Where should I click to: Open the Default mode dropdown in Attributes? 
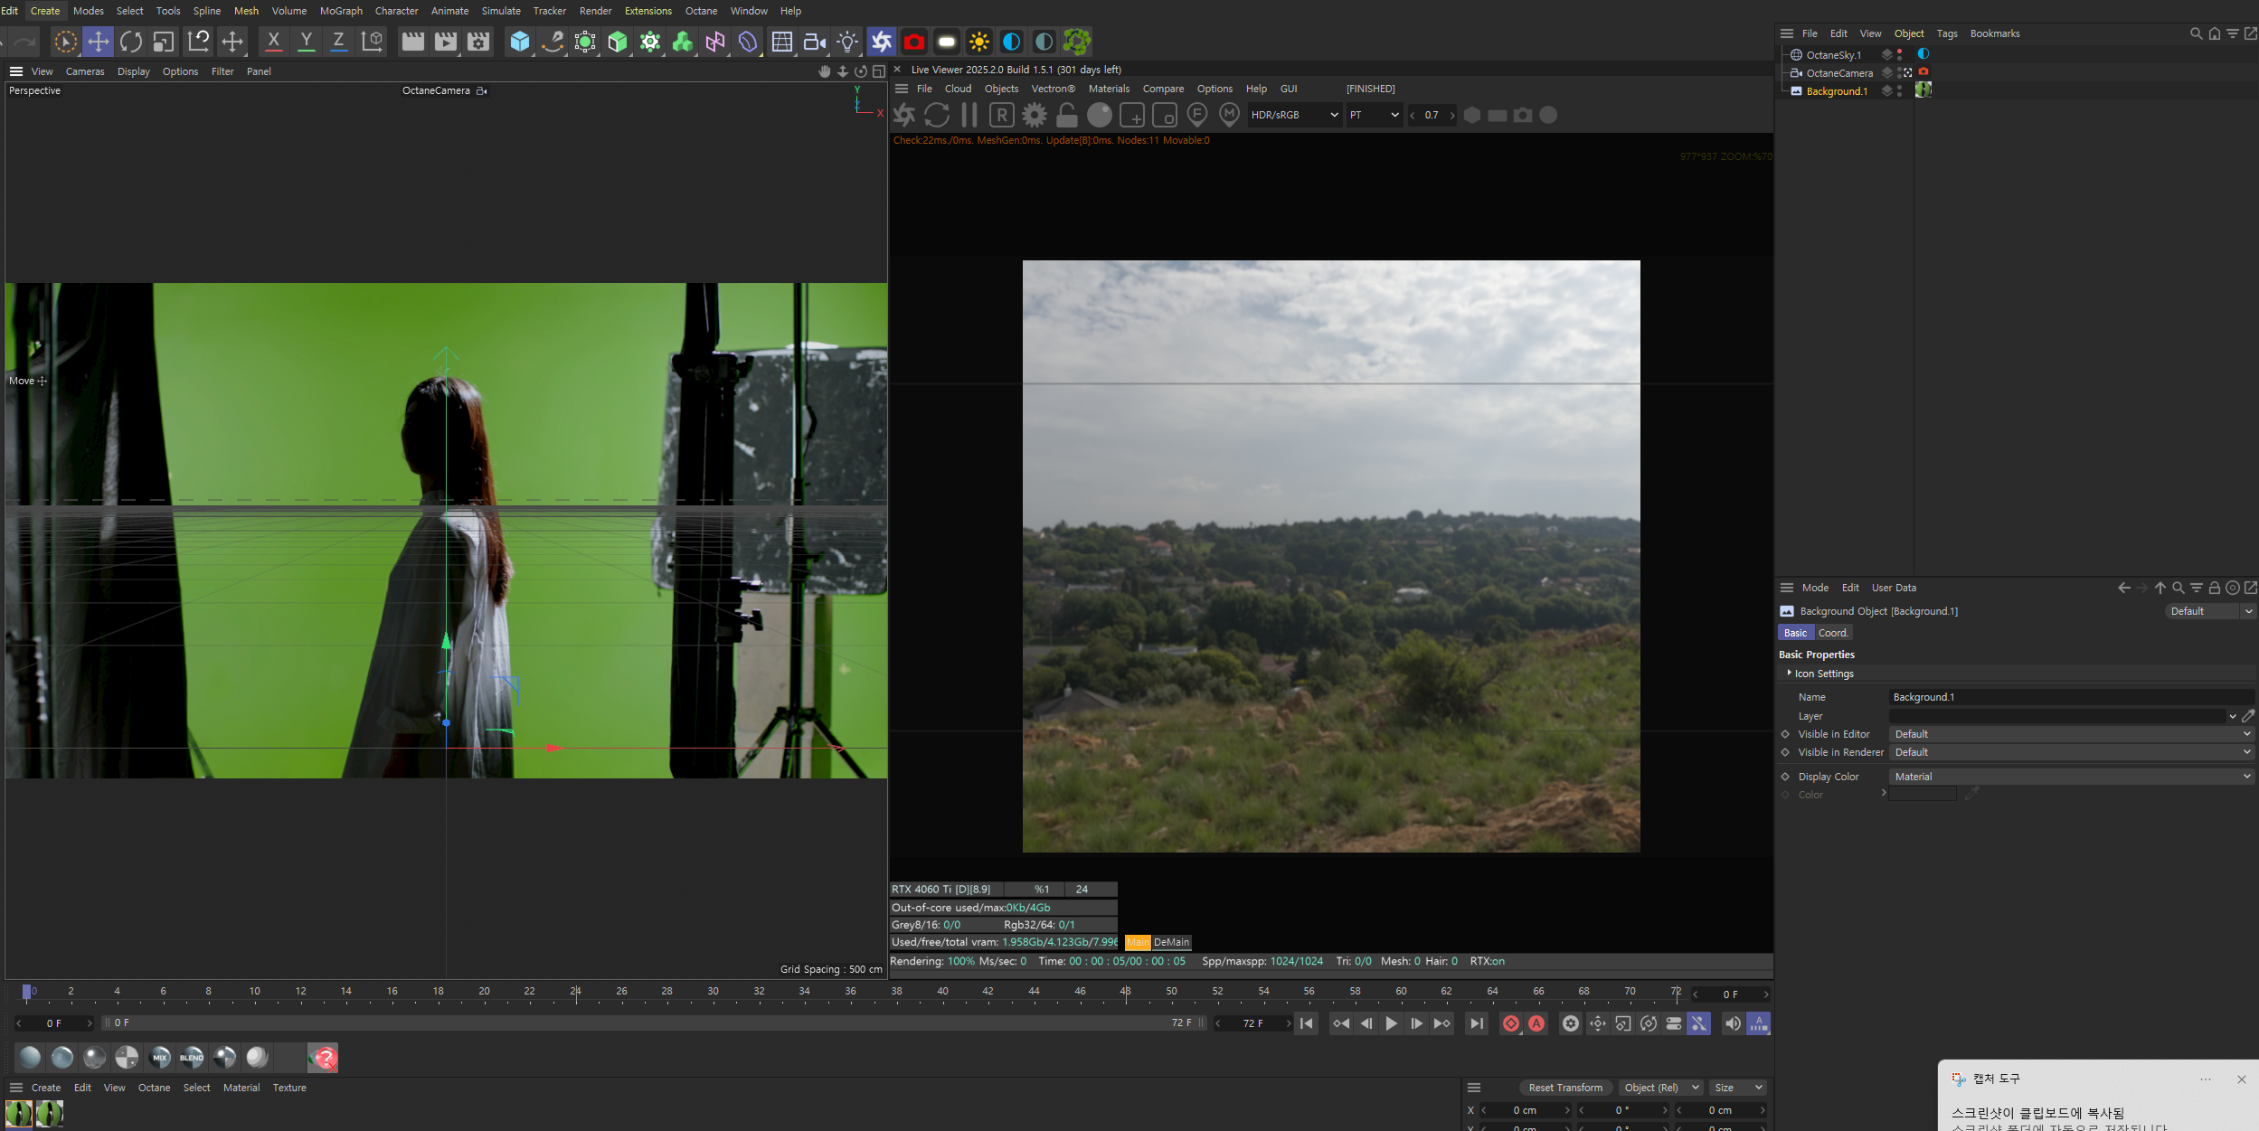click(2210, 611)
